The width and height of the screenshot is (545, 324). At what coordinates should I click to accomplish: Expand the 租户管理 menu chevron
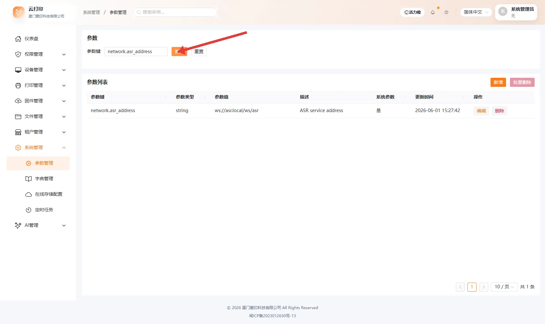point(64,132)
